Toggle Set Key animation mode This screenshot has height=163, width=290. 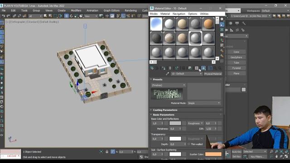(x=237, y=157)
